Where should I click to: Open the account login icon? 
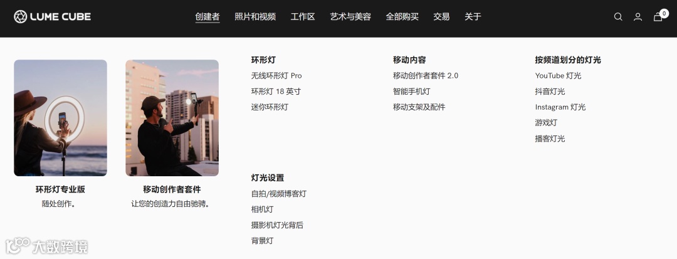tap(638, 17)
